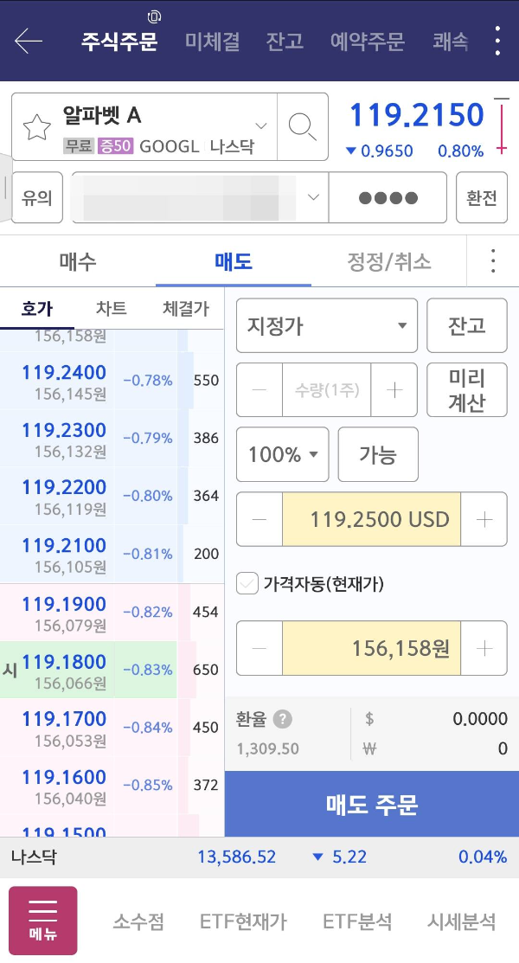Enable the 가격자동(현재가) checkbox
This screenshot has height=963, width=519.
pos(247,584)
